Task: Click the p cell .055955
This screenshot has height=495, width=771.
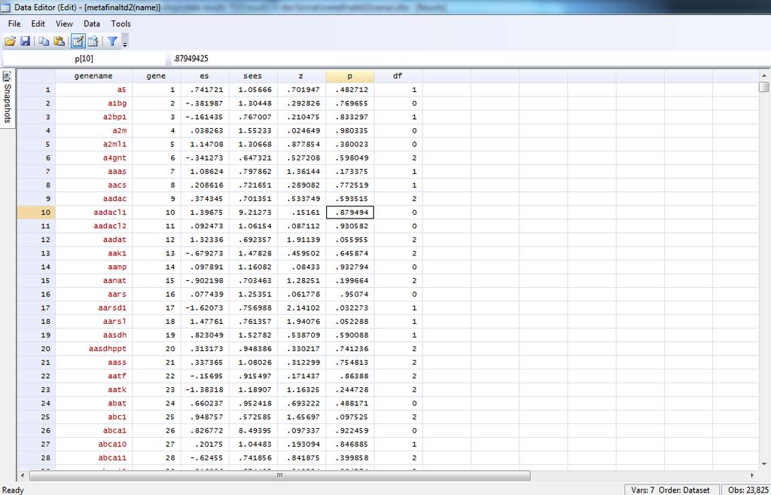Action: pos(349,240)
